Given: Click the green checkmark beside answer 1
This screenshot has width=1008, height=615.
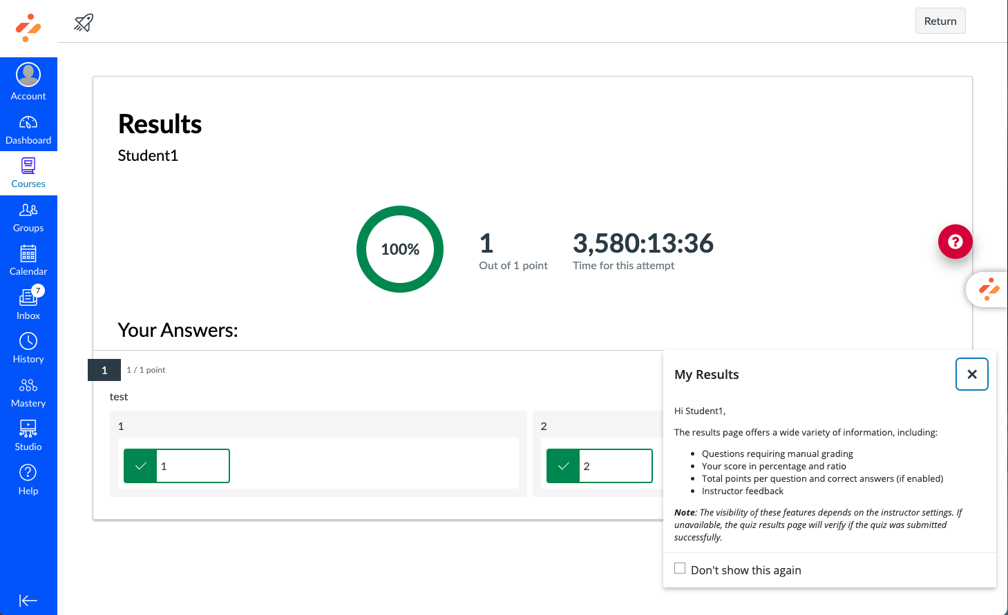Looking at the screenshot, I should coord(141,466).
